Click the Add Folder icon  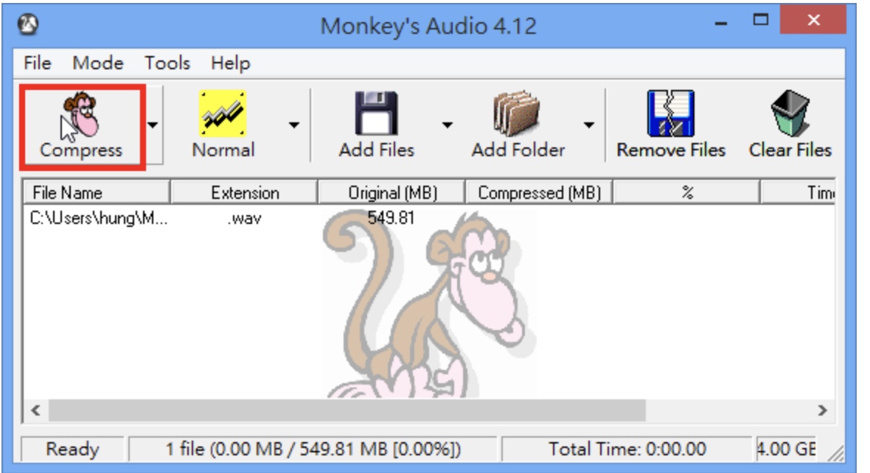point(516,113)
